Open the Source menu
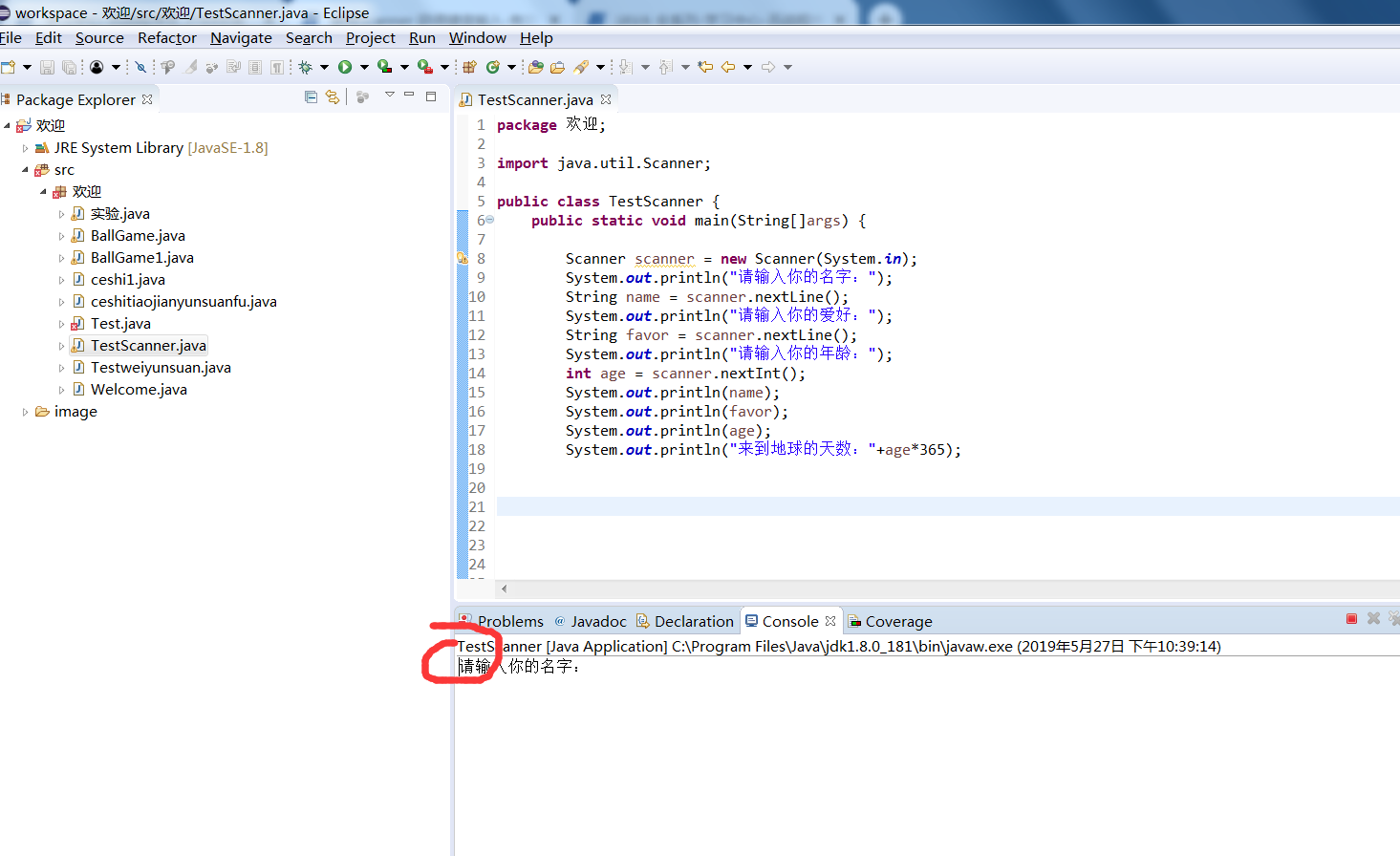The image size is (1400, 856). tap(99, 38)
